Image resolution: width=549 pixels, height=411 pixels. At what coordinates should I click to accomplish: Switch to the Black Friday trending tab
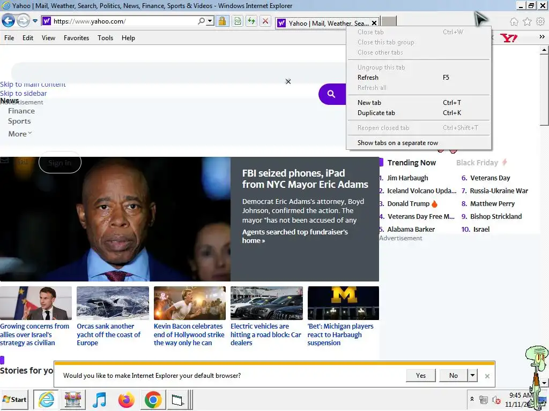(x=481, y=163)
